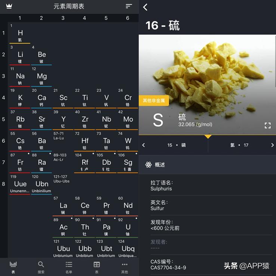This screenshot has width=276, height=276.
Task: Select the vanadium V cell
Action: click(106, 98)
